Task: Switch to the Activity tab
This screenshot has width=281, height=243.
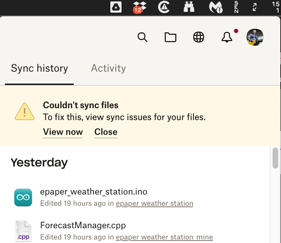Action: click(x=108, y=68)
